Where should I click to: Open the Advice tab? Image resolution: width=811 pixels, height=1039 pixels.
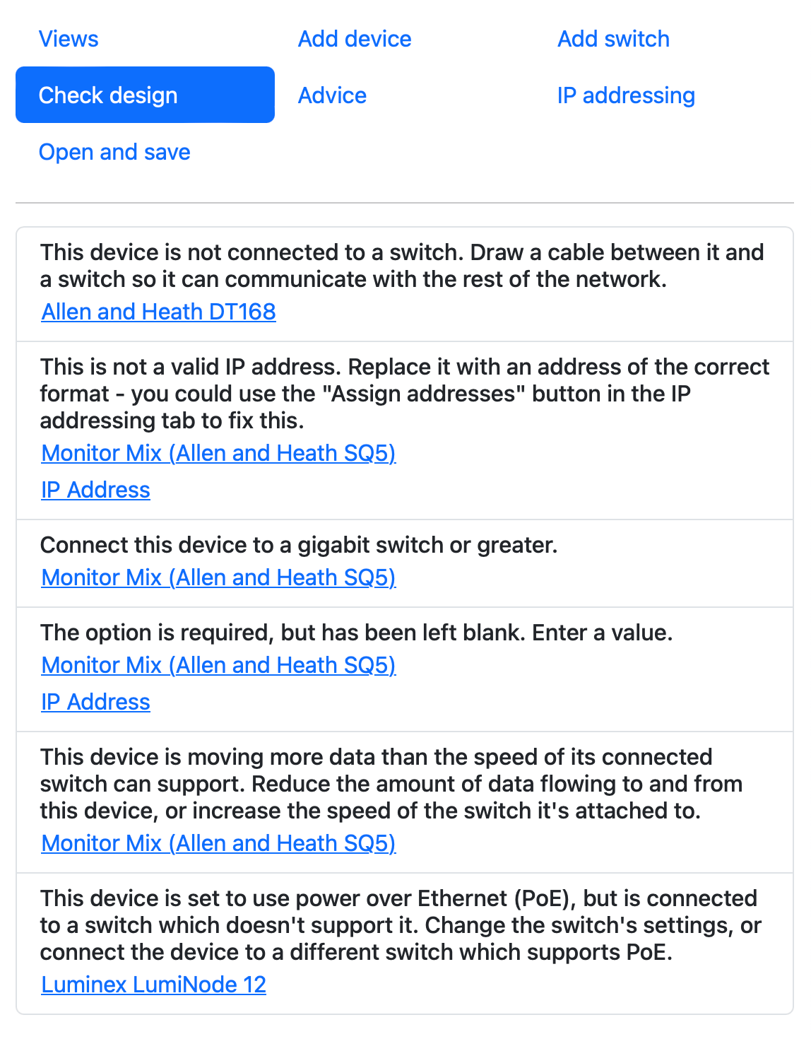[332, 95]
